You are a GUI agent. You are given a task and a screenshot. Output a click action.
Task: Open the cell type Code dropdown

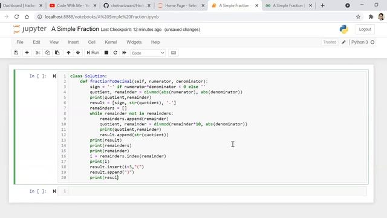pos(148,53)
